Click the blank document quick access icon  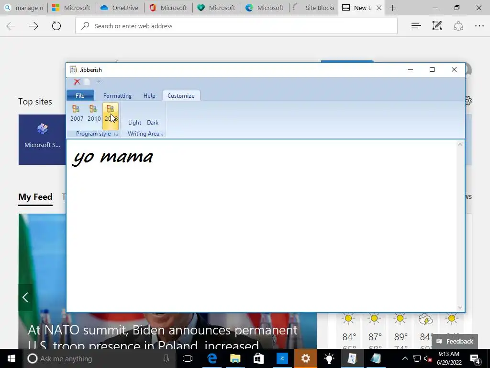[87, 81]
